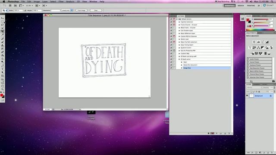
Task: Click the Record button in Actions panel
Action: pyautogui.click(x=213, y=133)
